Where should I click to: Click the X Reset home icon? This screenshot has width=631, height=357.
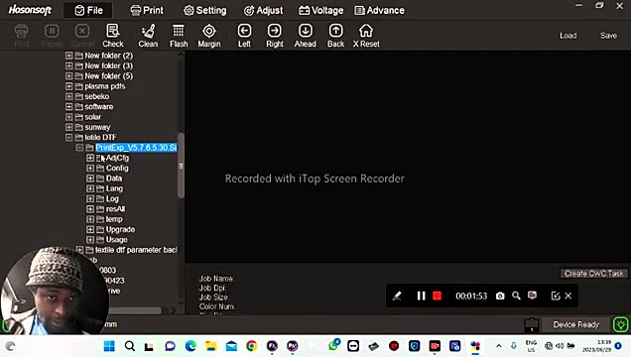tap(366, 36)
